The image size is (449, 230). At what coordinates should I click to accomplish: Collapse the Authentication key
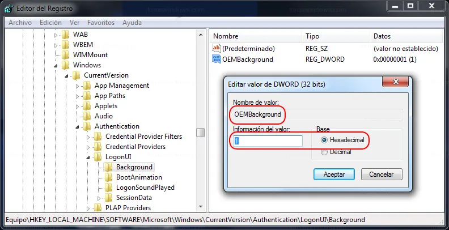(77, 127)
